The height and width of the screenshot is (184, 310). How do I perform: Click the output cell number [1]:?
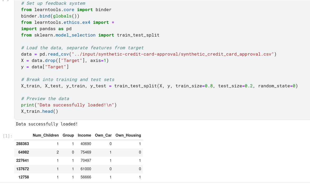click(7, 136)
